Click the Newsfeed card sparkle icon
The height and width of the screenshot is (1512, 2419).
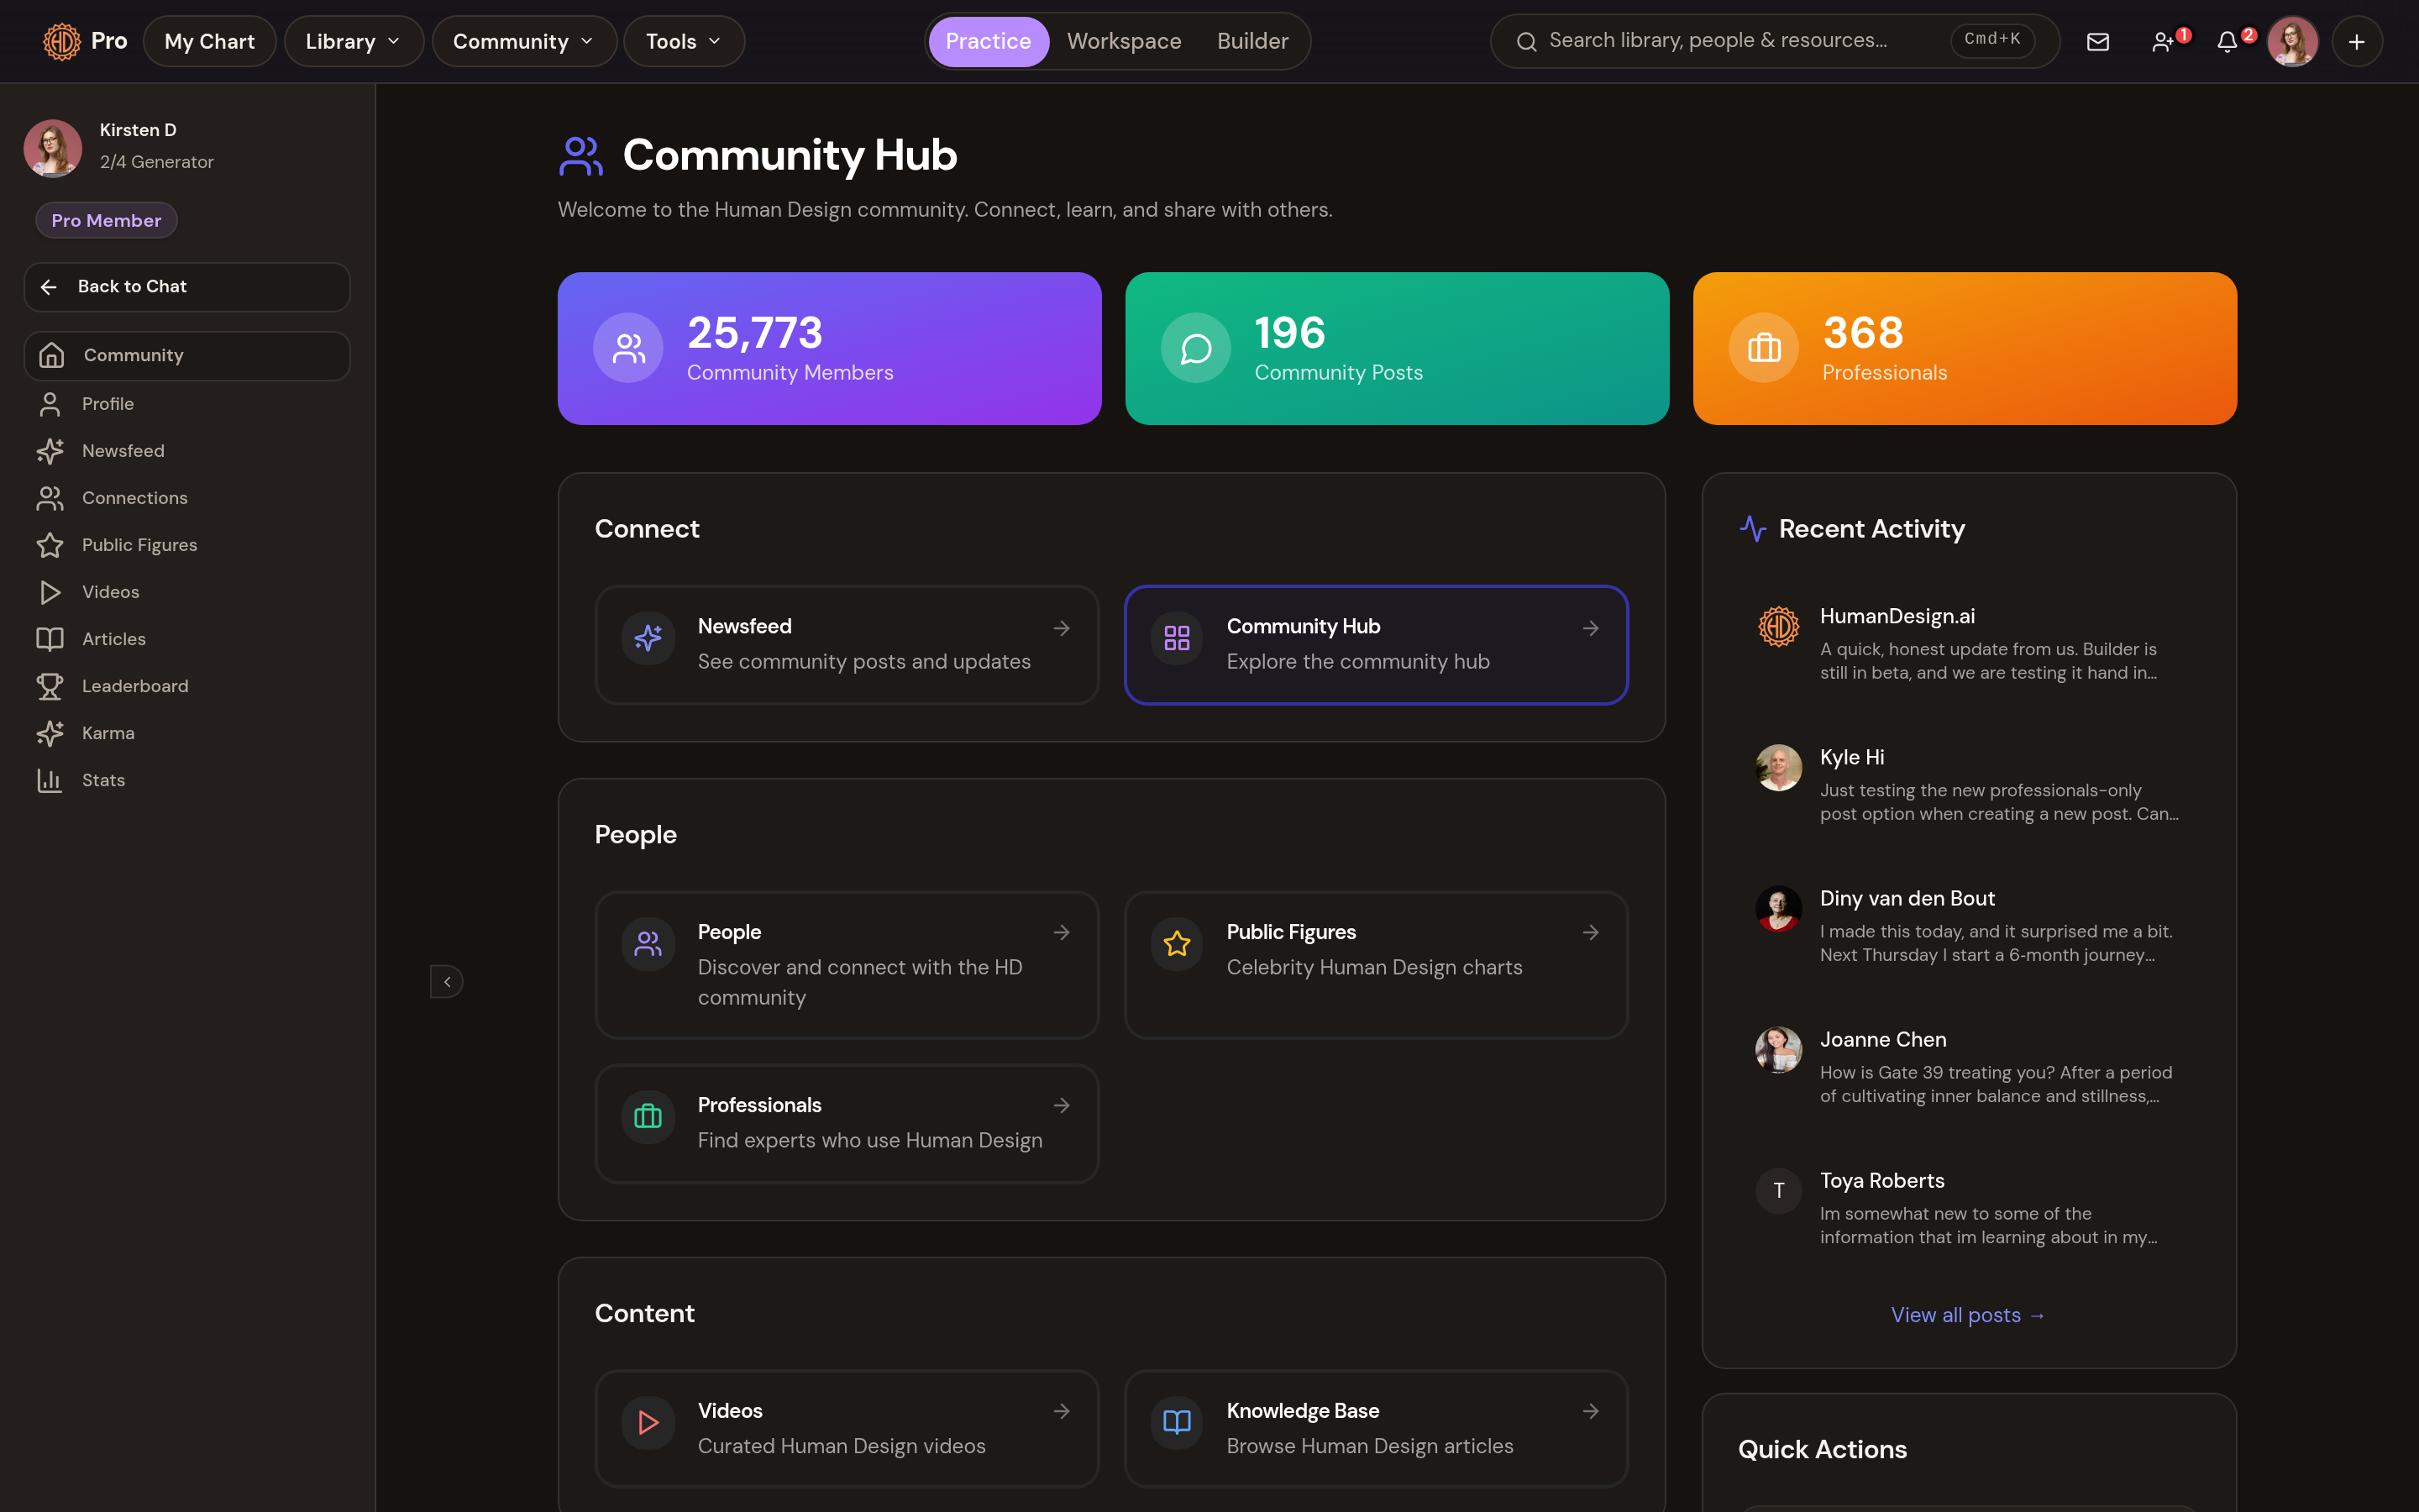648,638
